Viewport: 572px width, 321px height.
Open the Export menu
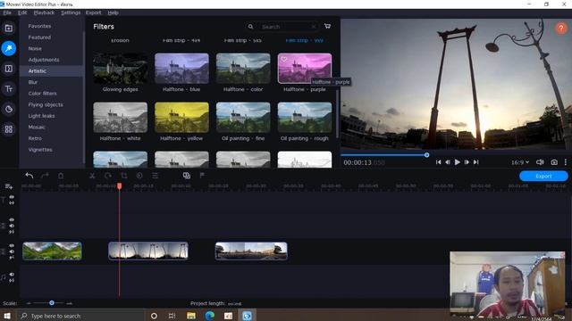(93, 12)
